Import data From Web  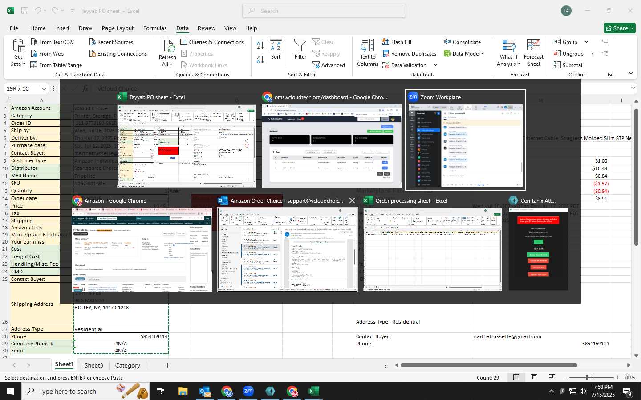point(47,53)
